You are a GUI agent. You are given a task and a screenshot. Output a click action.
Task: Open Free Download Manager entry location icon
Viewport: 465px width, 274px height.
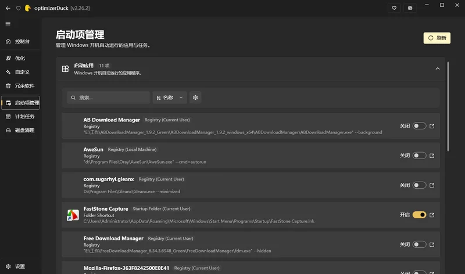432,244
